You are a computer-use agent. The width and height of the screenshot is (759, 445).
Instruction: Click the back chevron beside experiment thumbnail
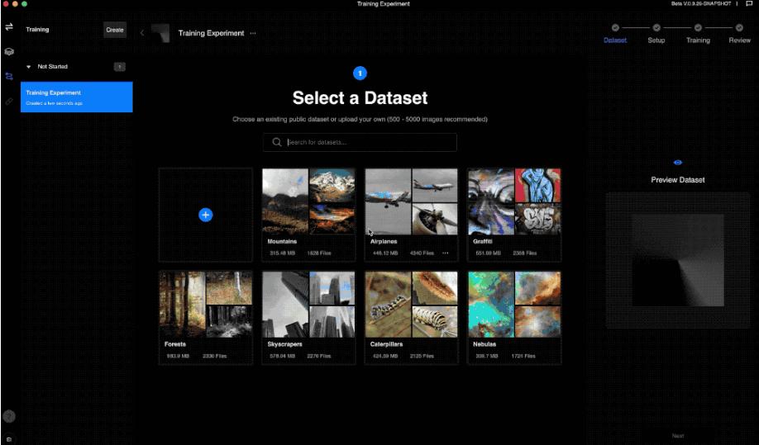coord(142,33)
